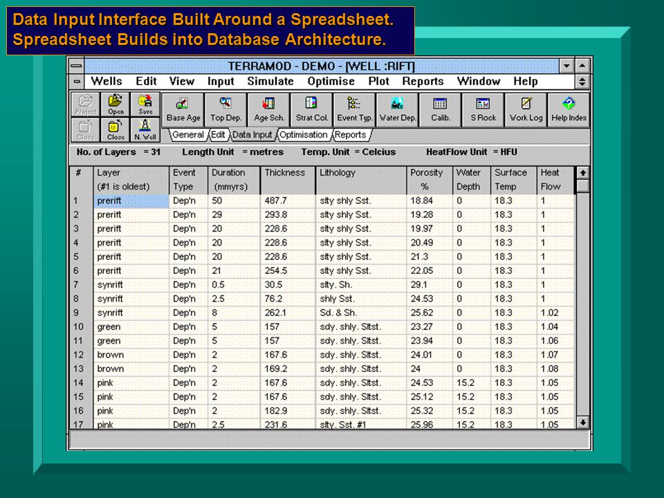664x498 pixels.
Task: Click the scroll down arrow of the table
Action: [583, 422]
